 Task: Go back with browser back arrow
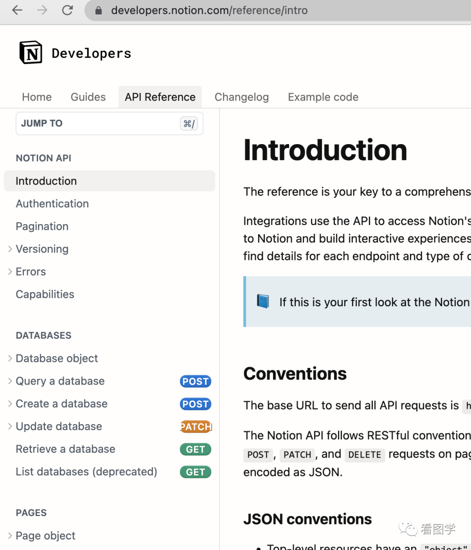click(17, 10)
